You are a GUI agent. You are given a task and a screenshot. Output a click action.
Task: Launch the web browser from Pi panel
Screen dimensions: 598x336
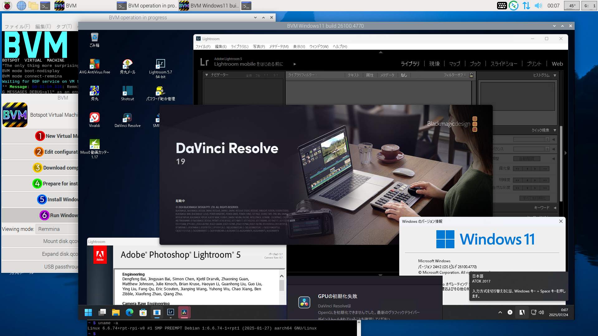coord(21,6)
